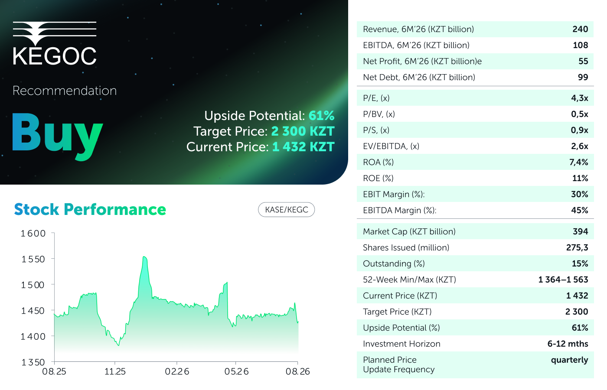Viewport: 607px width, 390px height.
Task: Click the ROA value 7,4%
Action: 579,162
